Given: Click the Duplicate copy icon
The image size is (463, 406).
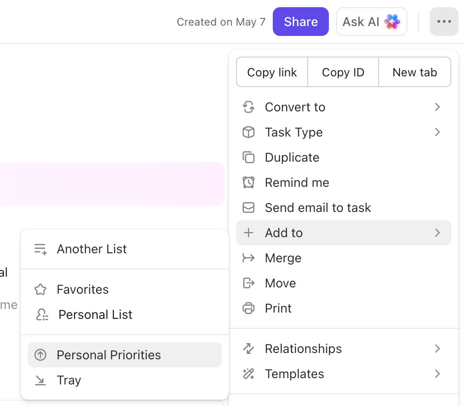Looking at the screenshot, I should (x=249, y=157).
